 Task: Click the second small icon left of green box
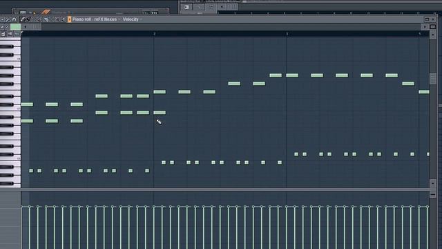pyautogui.click(x=8, y=27)
